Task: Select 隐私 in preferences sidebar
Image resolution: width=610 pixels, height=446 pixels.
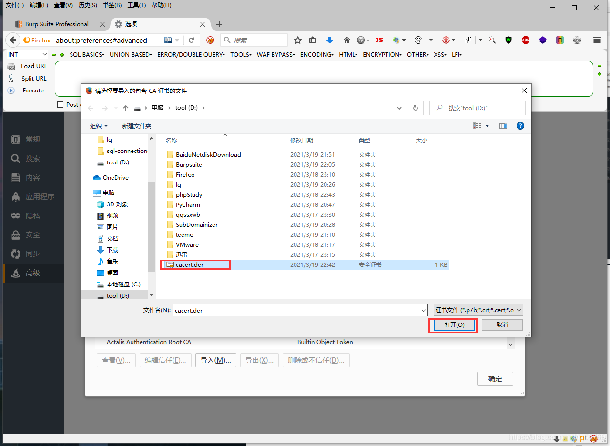Action: (x=33, y=216)
